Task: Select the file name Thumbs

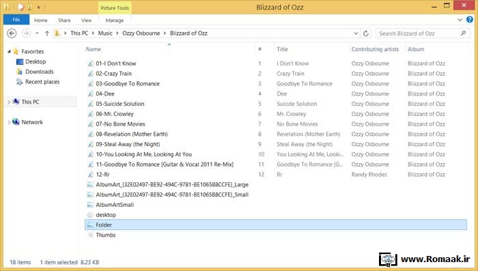Action: click(105, 235)
